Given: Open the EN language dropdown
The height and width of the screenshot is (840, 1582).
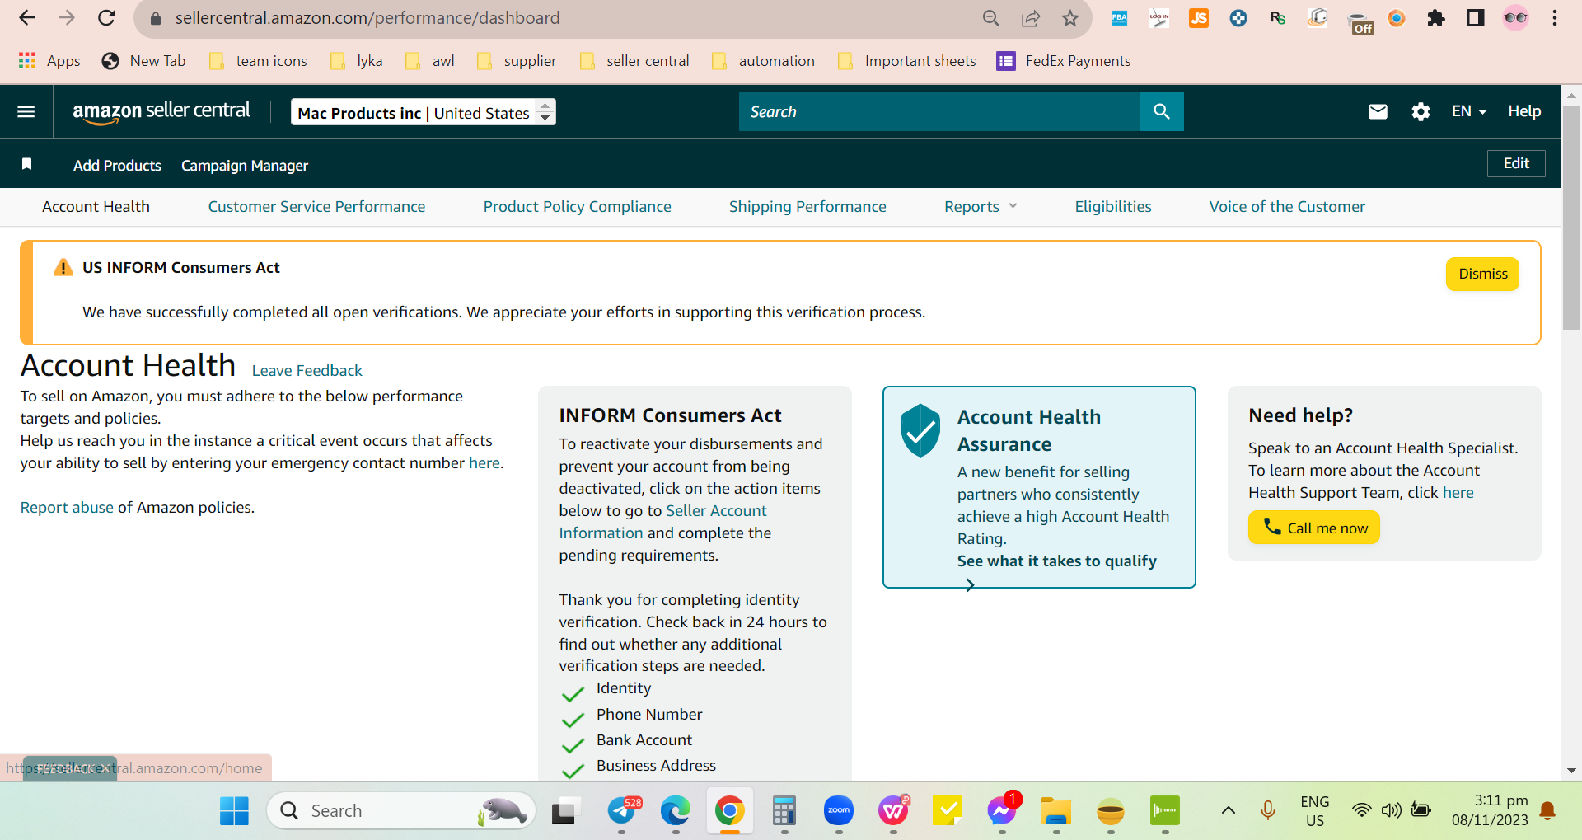Looking at the screenshot, I should [x=1469, y=111].
